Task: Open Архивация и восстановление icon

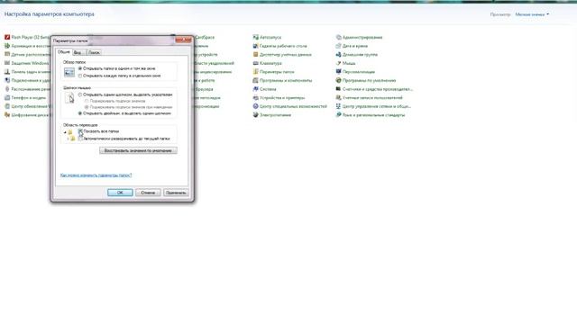Action: coord(7,46)
